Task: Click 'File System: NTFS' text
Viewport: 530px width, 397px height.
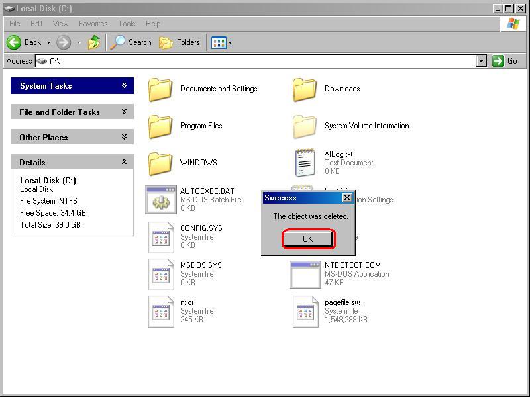Action: pos(48,201)
